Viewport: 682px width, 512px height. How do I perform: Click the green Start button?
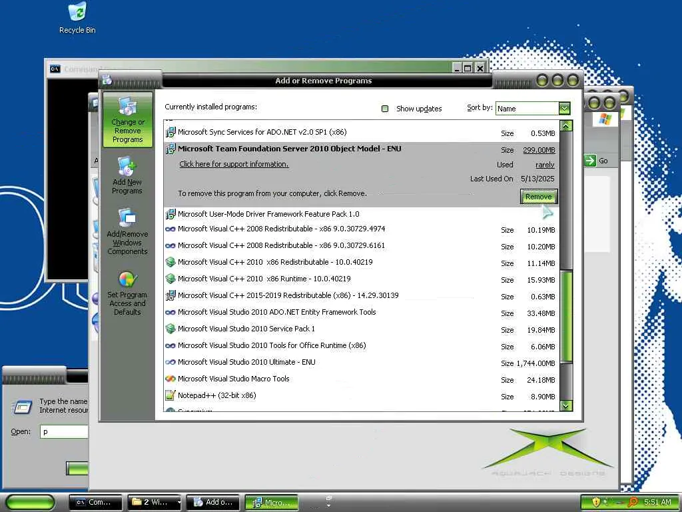(30, 503)
